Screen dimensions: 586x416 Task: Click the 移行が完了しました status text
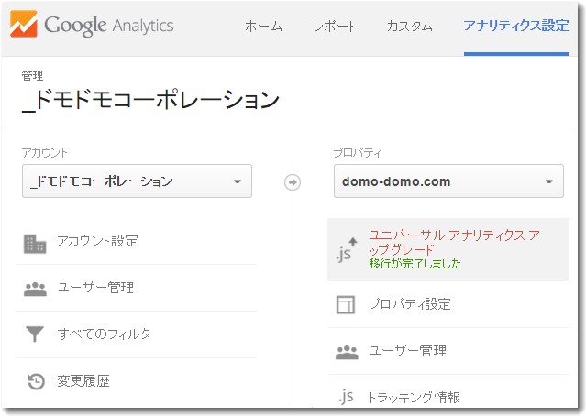415,264
